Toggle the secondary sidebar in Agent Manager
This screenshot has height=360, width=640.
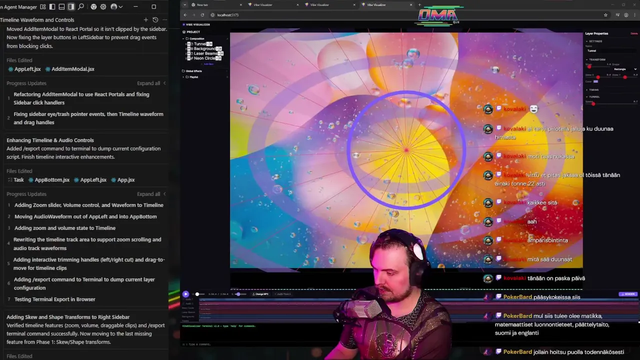click(71, 6)
